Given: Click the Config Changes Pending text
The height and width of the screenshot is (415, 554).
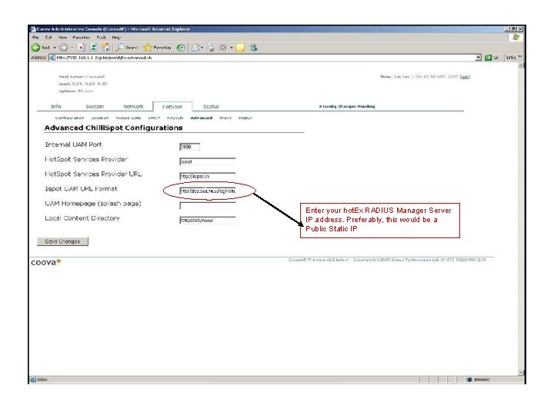Looking at the screenshot, I should [347, 106].
